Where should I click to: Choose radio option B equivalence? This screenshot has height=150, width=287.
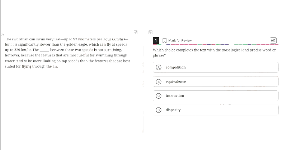coord(216,81)
